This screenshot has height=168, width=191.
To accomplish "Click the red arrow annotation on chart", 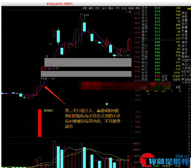I will pos(55,95).
